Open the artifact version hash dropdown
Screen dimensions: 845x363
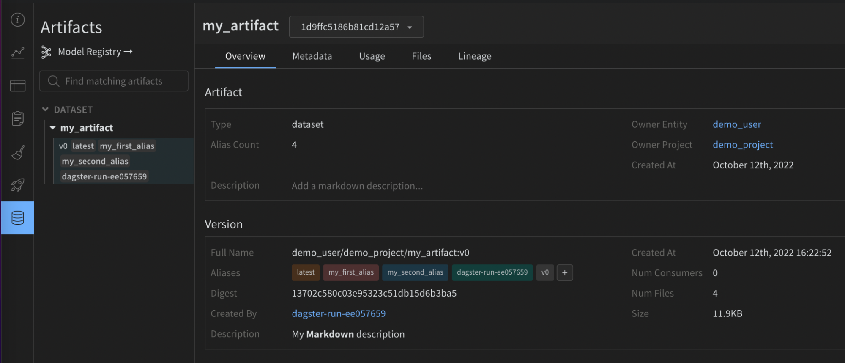pos(356,27)
